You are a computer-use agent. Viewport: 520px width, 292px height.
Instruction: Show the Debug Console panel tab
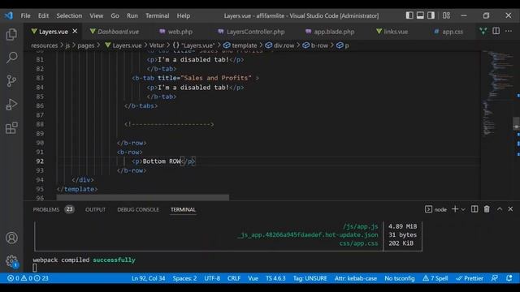tap(138, 209)
